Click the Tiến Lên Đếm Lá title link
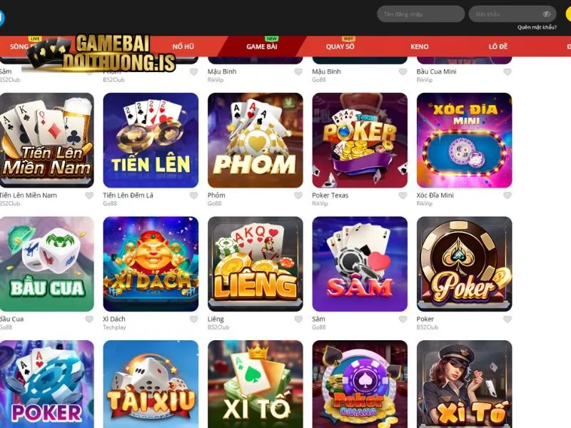571x428 pixels. (128, 195)
